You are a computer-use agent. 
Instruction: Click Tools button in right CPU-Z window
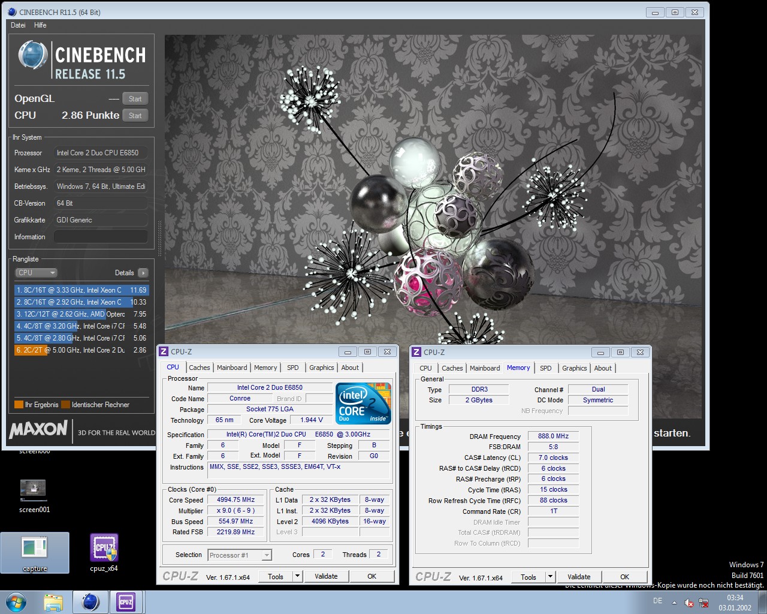click(x=529, y=577)
